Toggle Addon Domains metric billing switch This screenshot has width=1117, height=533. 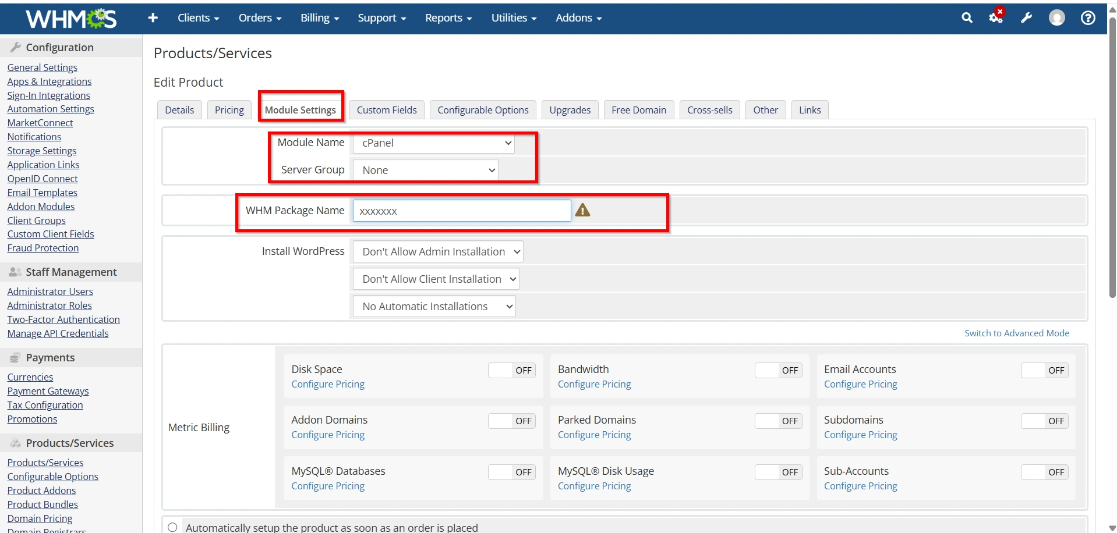click(x=512, y=421)
